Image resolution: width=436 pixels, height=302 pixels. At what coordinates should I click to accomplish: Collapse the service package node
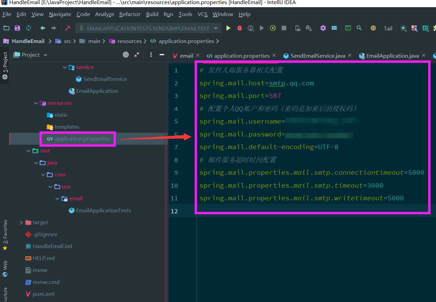tap(65, 67)
